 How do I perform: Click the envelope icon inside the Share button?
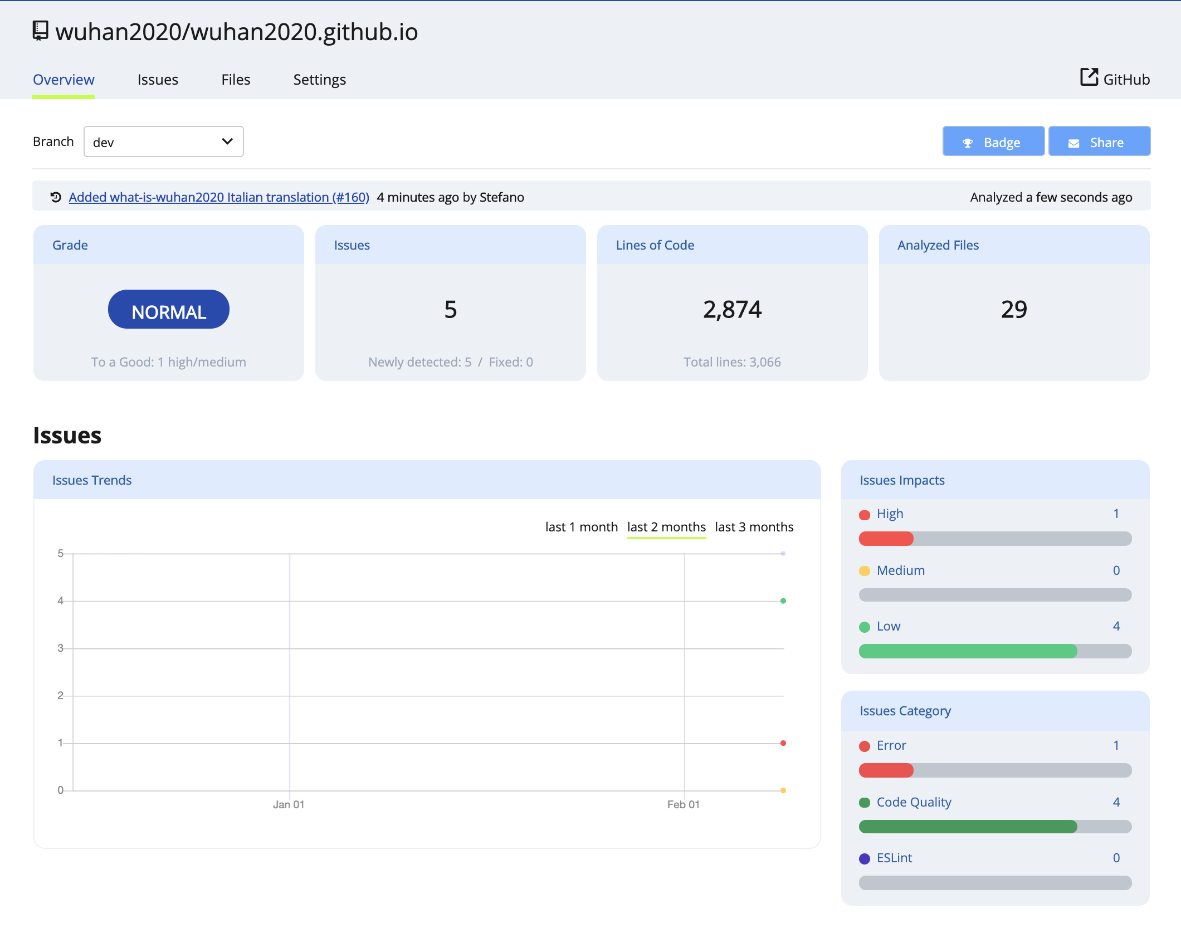tap(1073, 142)
